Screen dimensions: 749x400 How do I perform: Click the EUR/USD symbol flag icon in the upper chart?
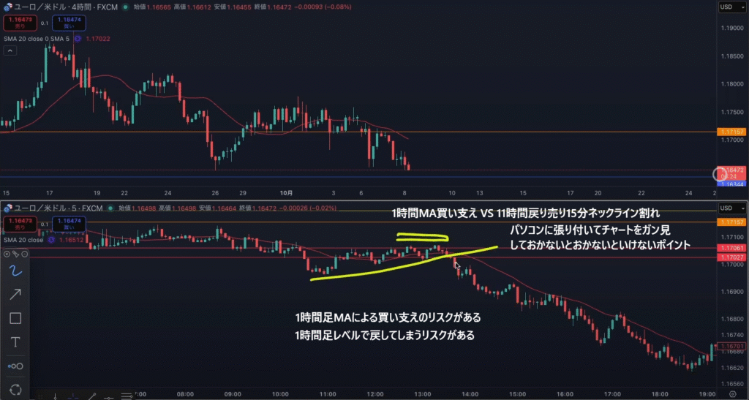tap(7, 7)
